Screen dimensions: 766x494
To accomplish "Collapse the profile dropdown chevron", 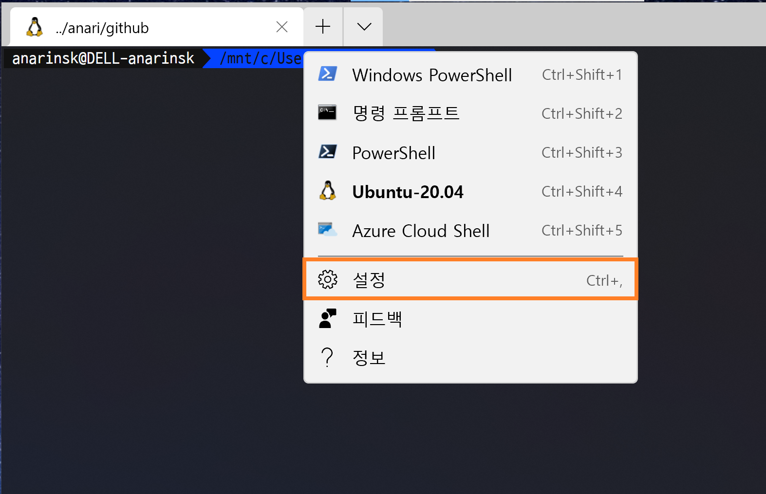I will click(x=364, y=26).
